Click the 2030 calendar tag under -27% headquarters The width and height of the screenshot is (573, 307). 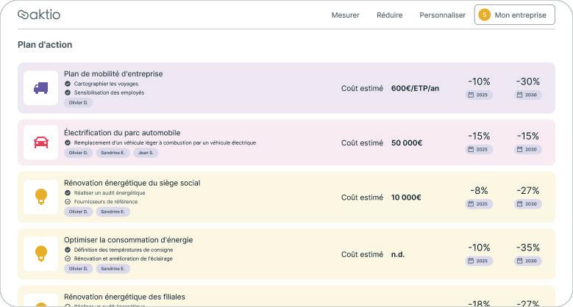[527, 203]
